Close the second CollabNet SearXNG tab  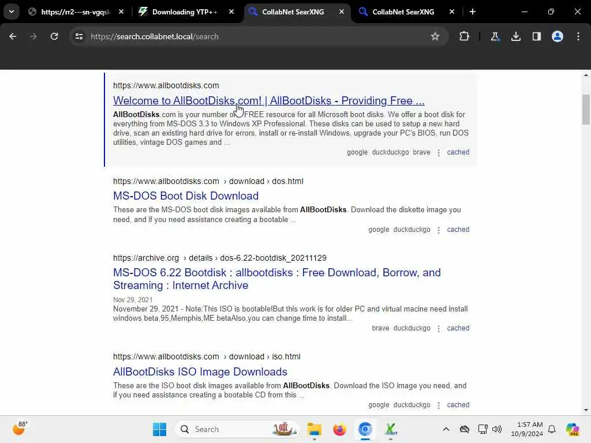[451, 12]
